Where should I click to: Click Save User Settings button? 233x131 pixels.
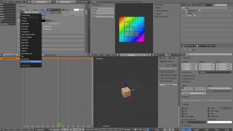11,55
